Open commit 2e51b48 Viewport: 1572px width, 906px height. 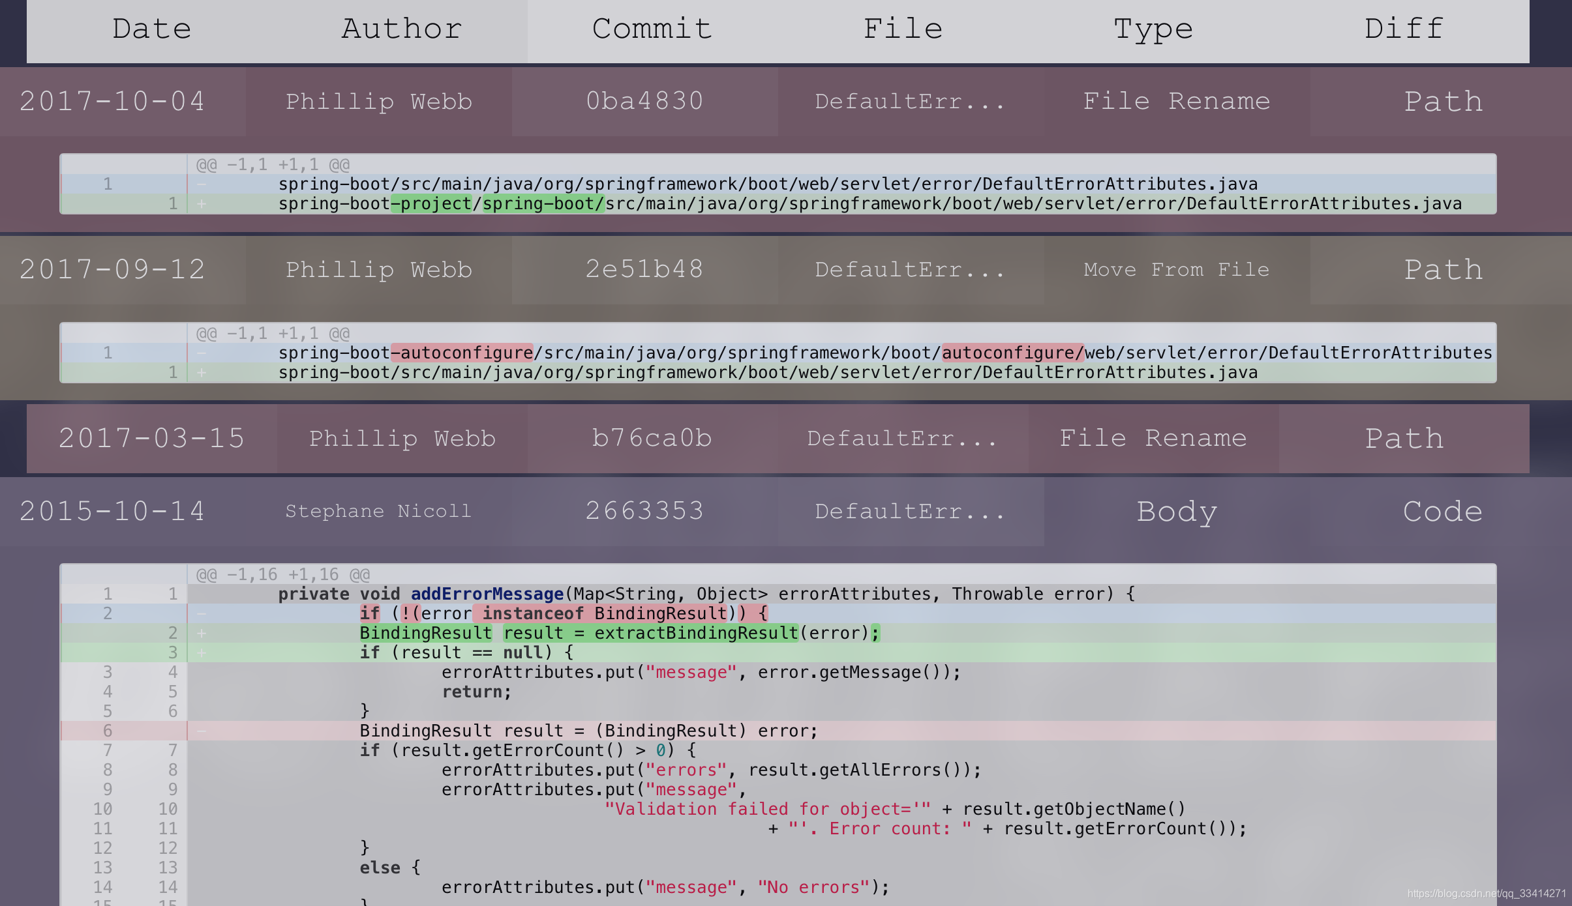click(x=644, y=270)
